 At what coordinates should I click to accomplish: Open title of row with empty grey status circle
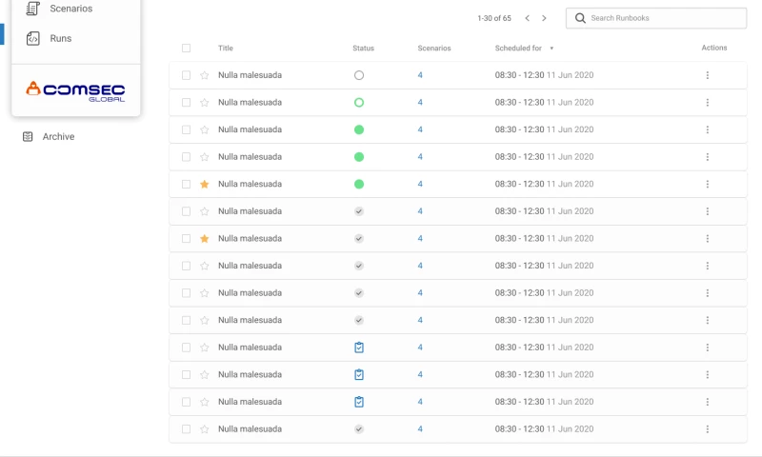(250, 75)
